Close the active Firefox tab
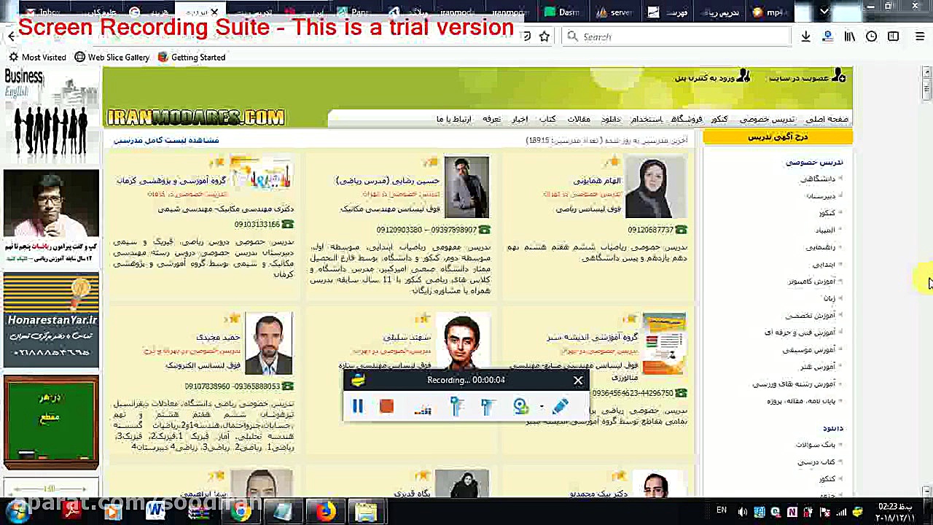This screenshot has height=525, width=933. (x=214, y=12)
